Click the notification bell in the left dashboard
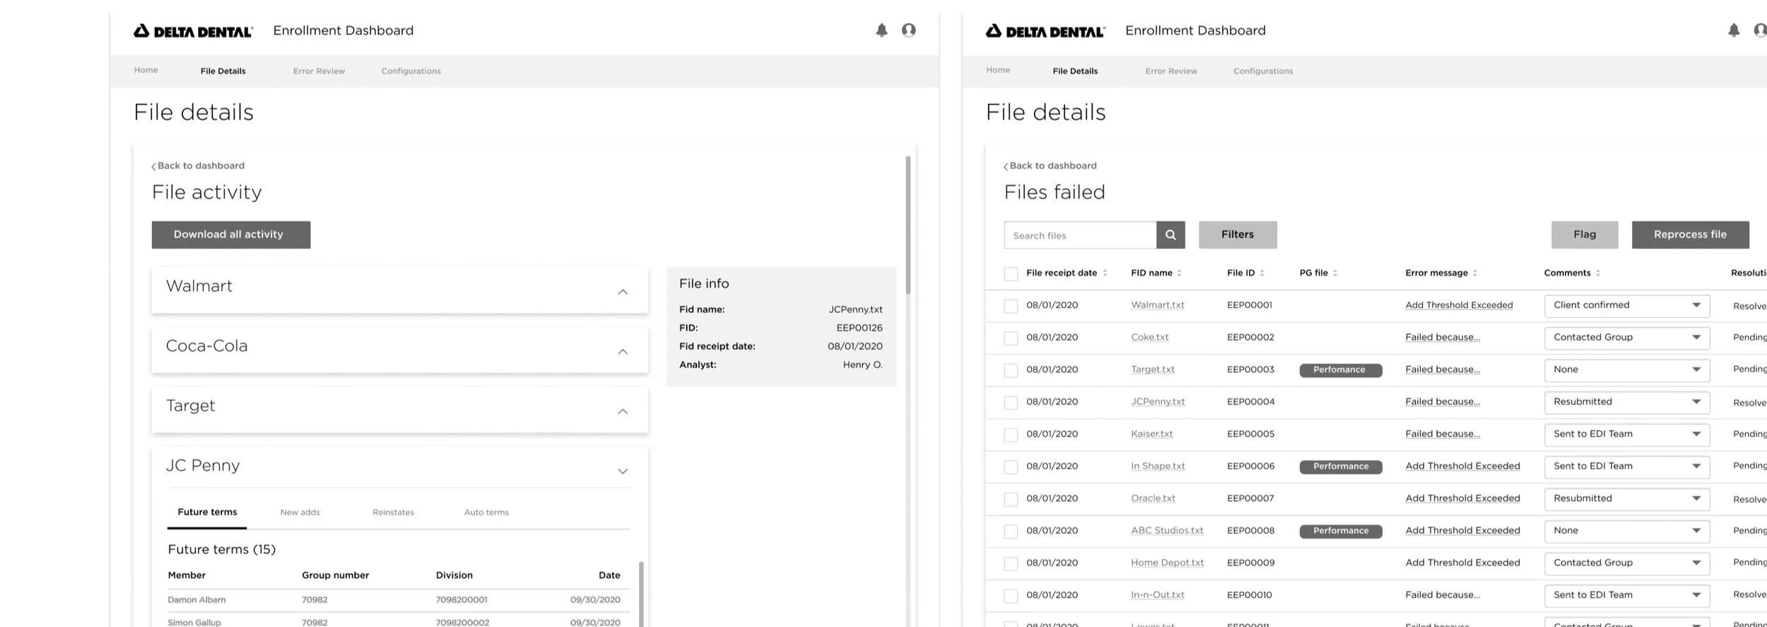Viewport: 1767px width, 627px height. [x=881, y=30]
